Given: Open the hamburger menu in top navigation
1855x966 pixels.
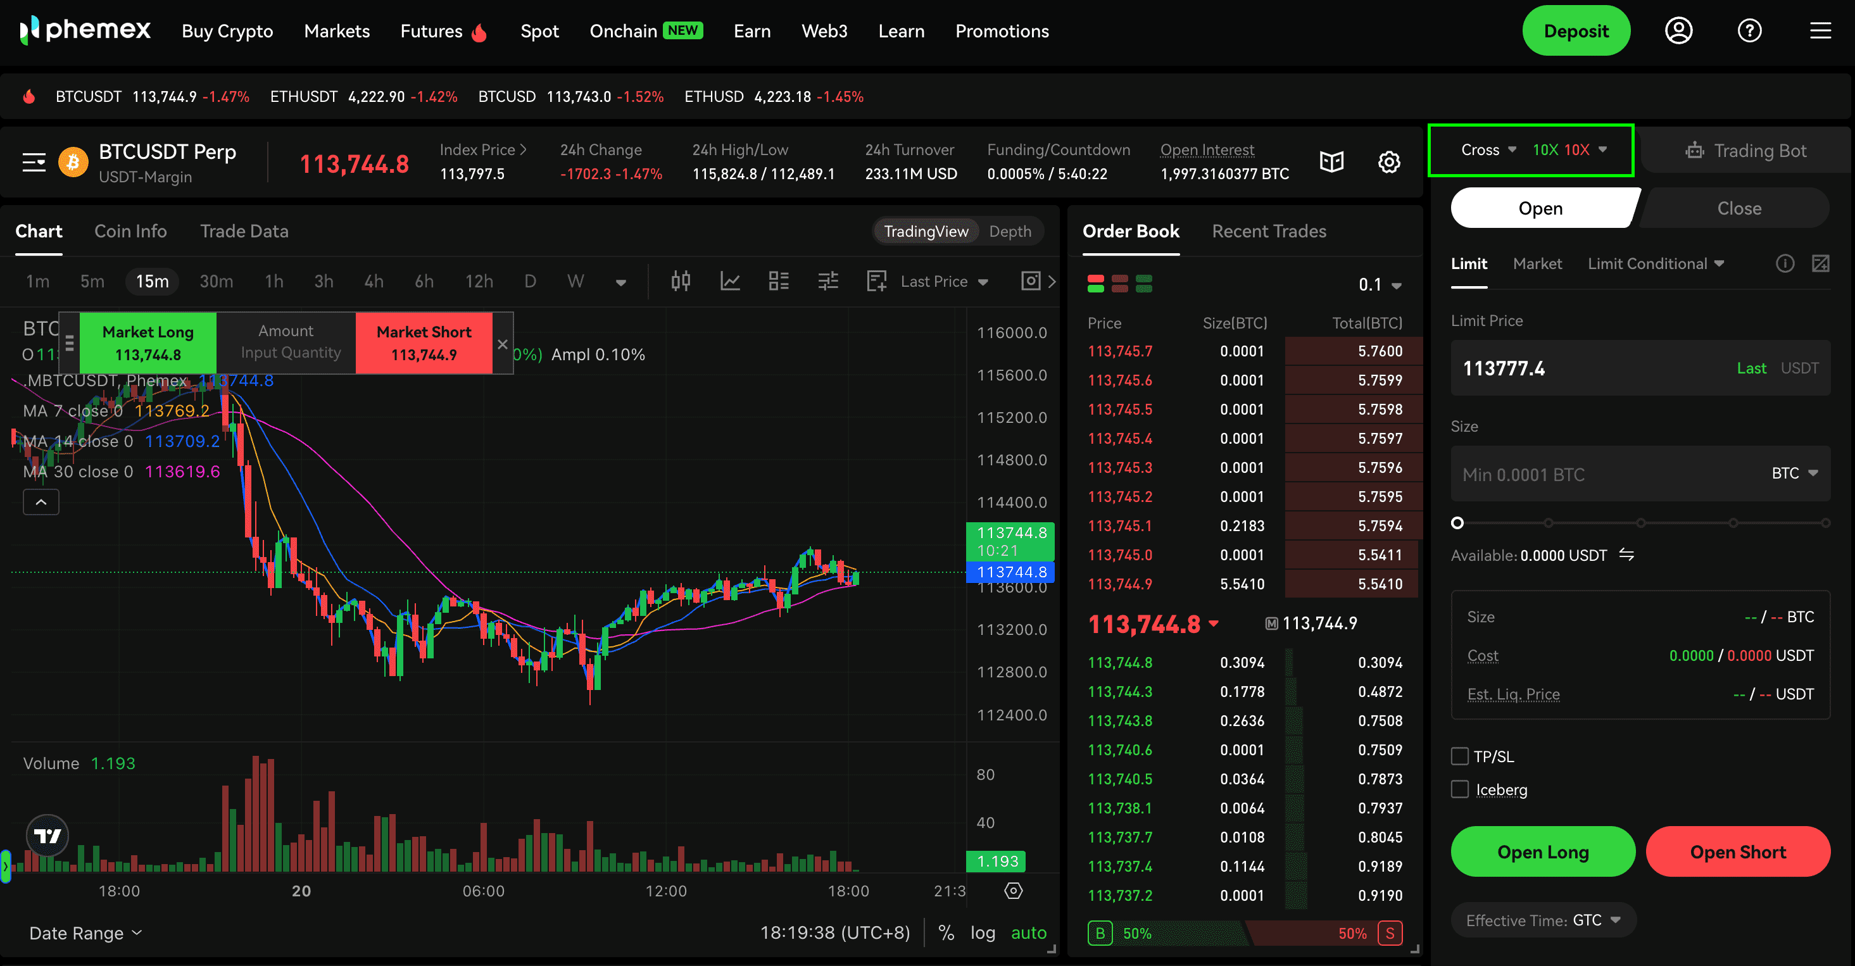Looking at the screenshot, I should click(1820, 31).
